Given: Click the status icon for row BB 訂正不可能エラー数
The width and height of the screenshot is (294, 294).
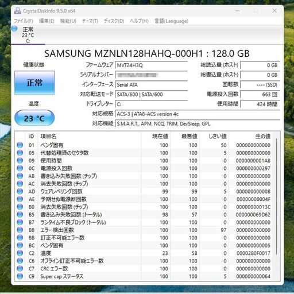Looking at the screenshot, I should click(20, 238).
